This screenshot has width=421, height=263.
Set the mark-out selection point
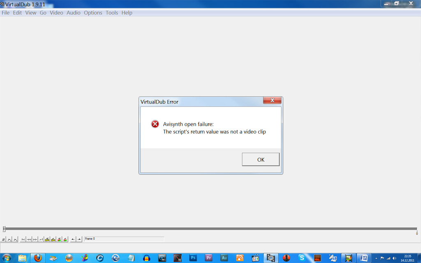[79, 239]
